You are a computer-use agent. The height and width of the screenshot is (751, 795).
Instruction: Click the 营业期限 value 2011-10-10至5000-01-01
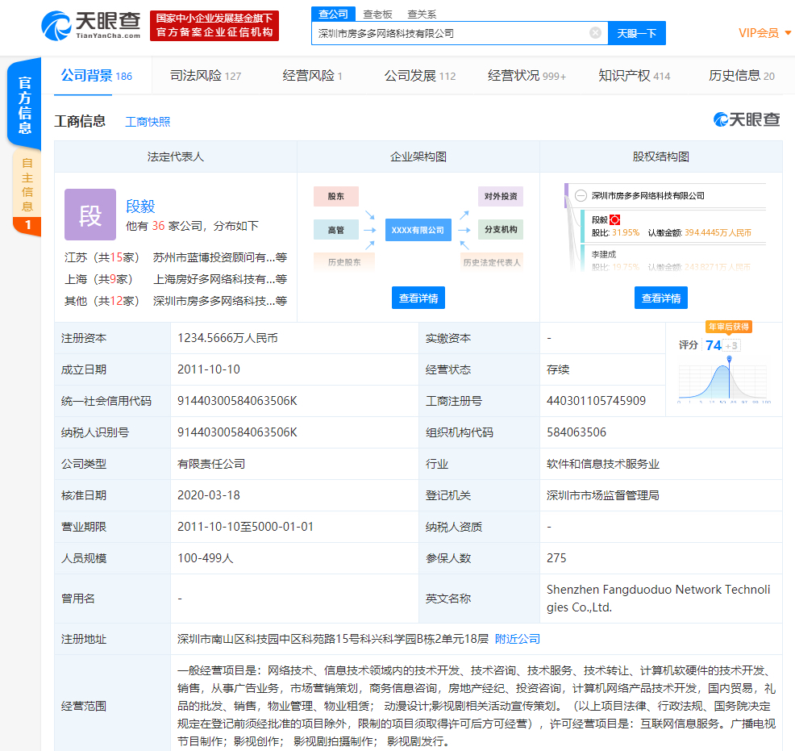coord(245,527)
